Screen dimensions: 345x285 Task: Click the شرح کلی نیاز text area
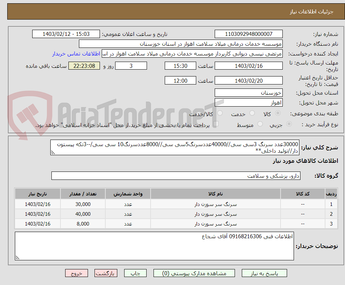tap(175, 148)
